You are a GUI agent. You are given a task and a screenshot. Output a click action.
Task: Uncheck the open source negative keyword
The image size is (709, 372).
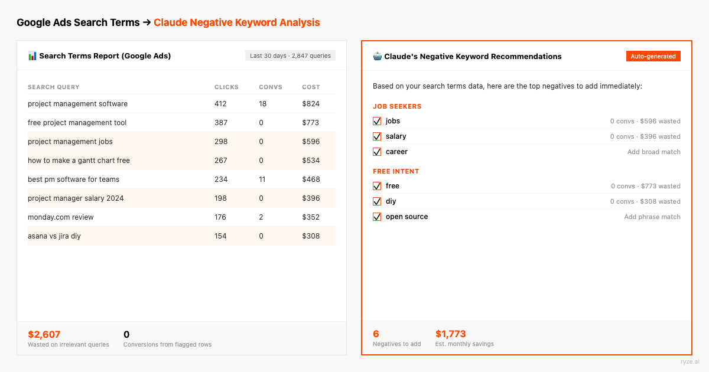coord(377,216)
